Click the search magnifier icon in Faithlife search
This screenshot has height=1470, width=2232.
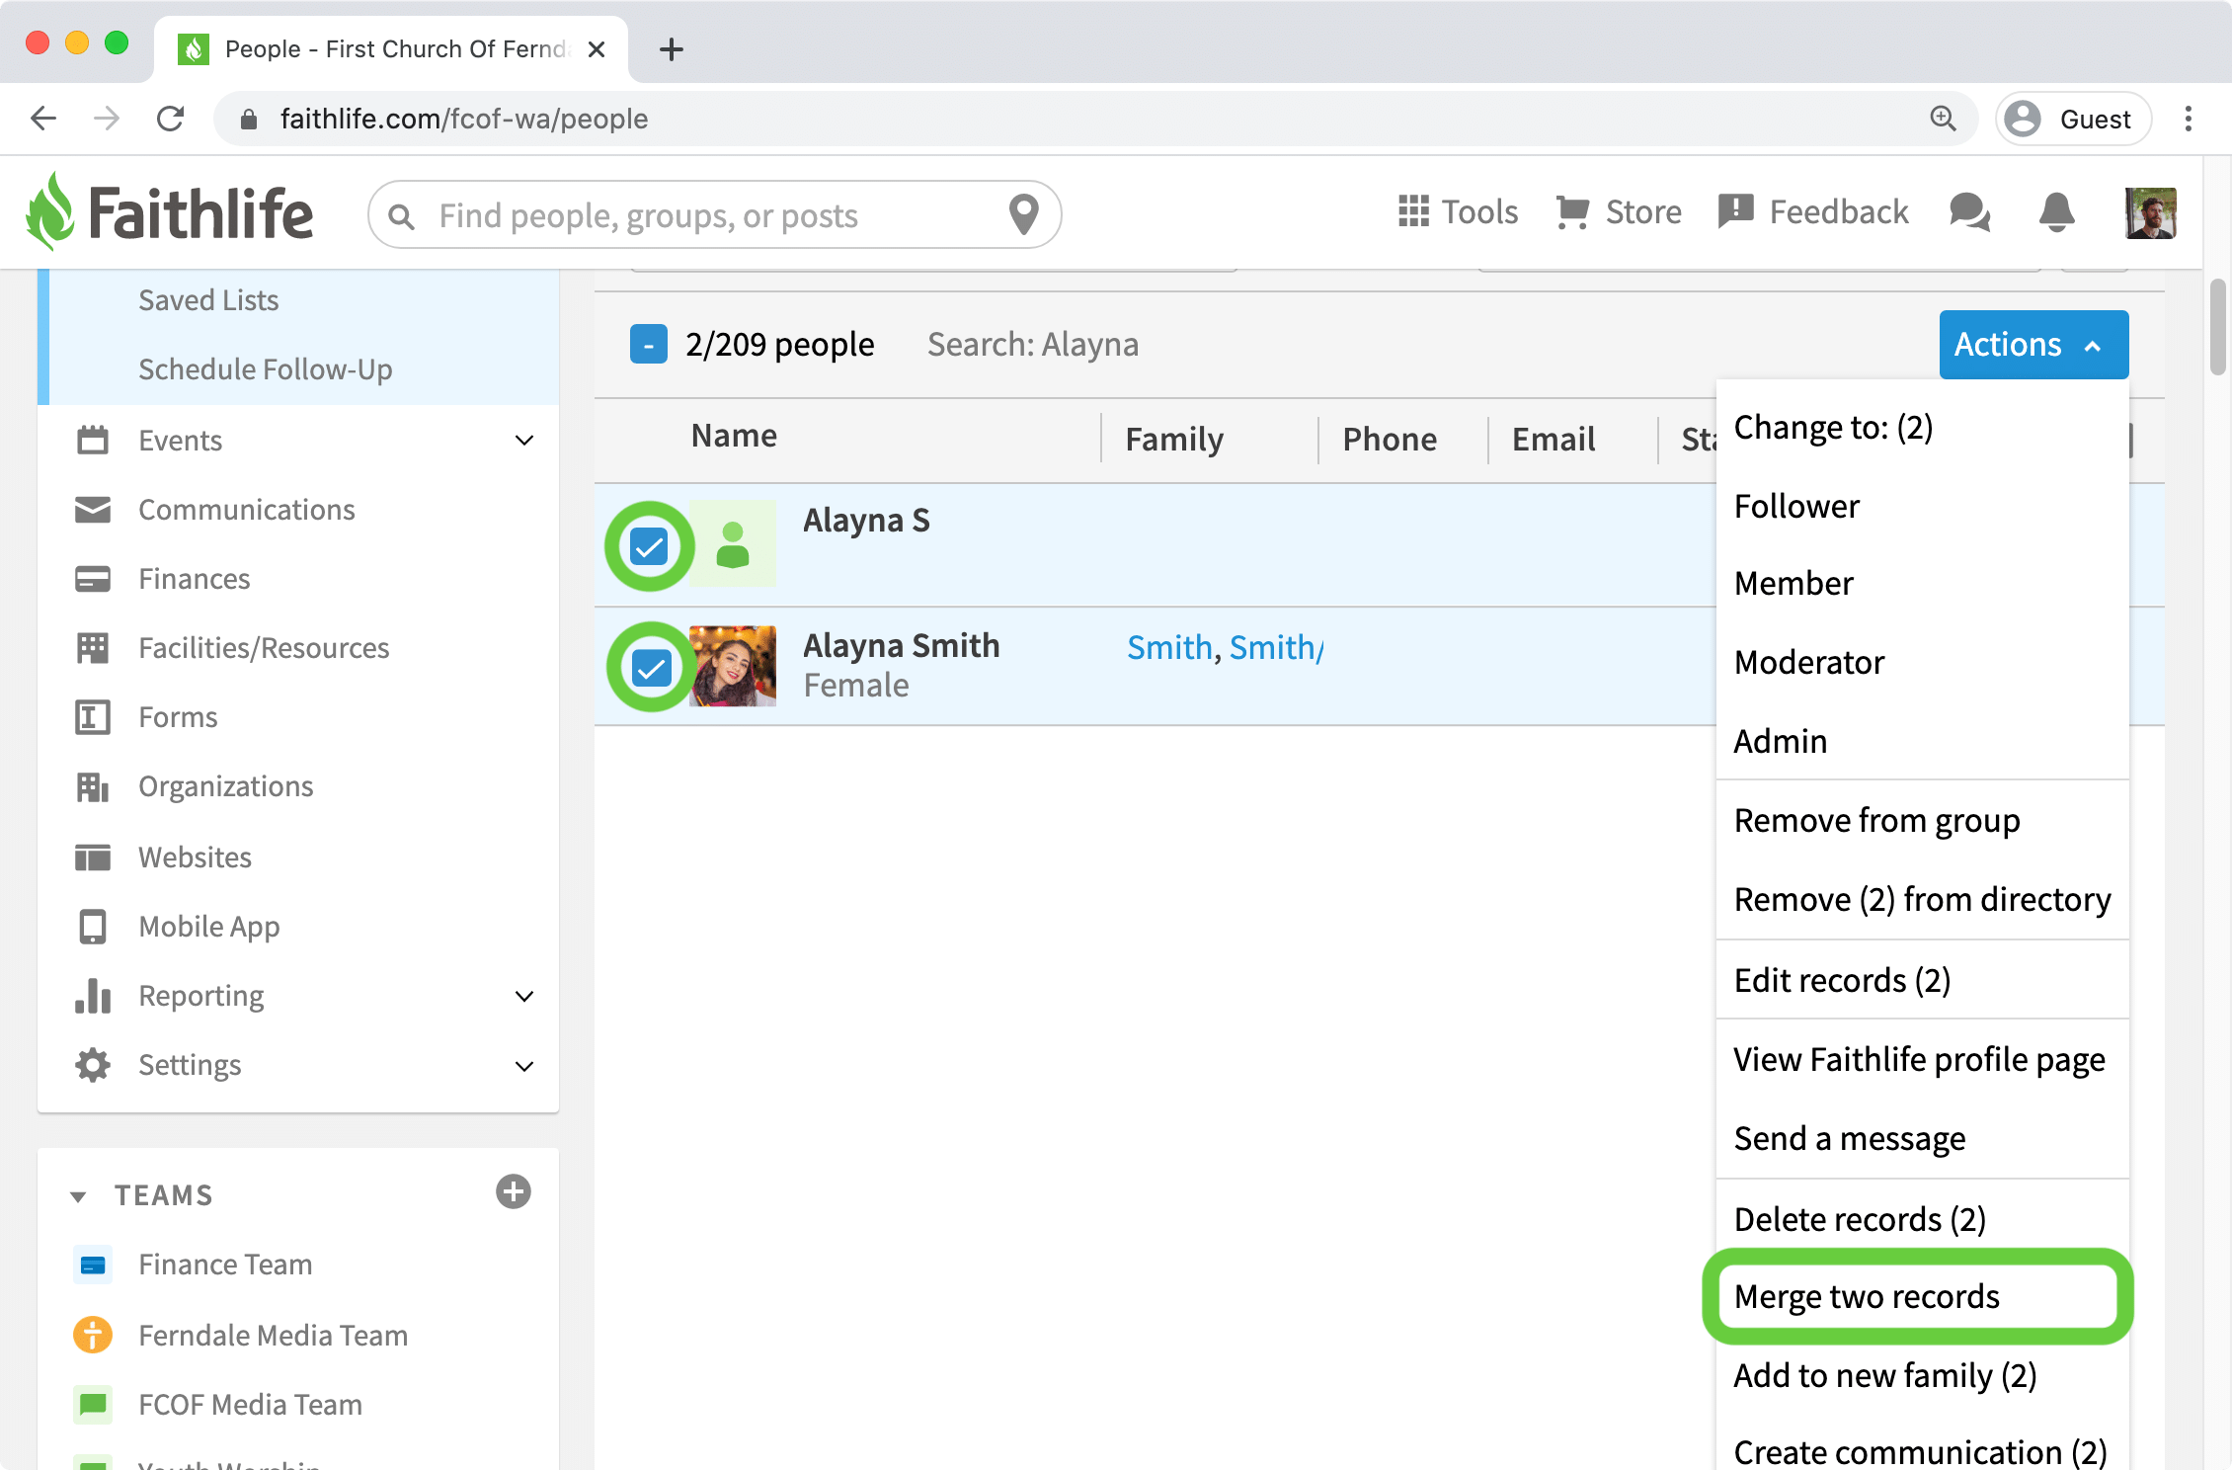pos(401,215)
